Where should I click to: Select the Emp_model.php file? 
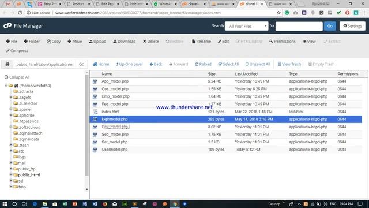pyautogui.click(x=226, y=96)
